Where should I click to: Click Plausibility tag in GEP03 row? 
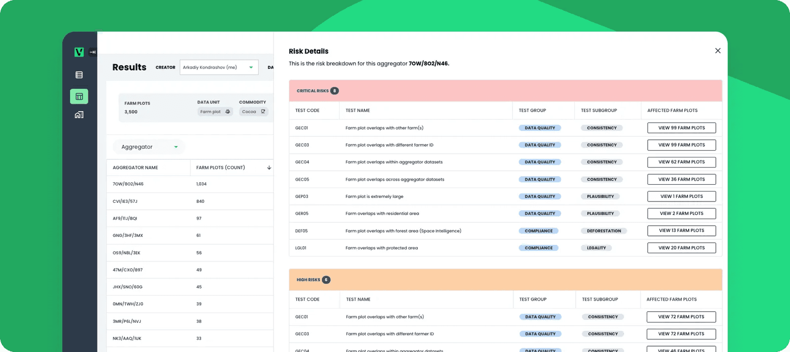point(600,196)
